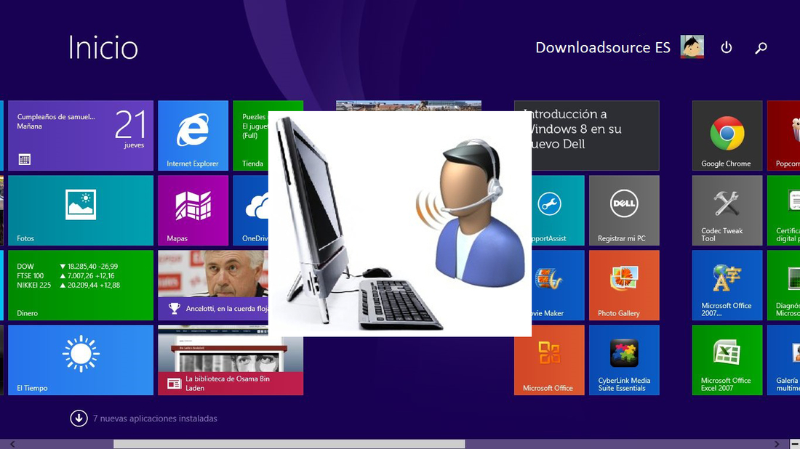This screenshot has height=449, width=800.
Task: Open the Movie Maker tile
Action: click(558, 286)
